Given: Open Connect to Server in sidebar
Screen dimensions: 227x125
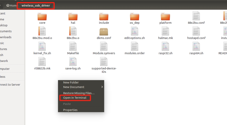Looking at the screenshot, I should tap(10, 85).
